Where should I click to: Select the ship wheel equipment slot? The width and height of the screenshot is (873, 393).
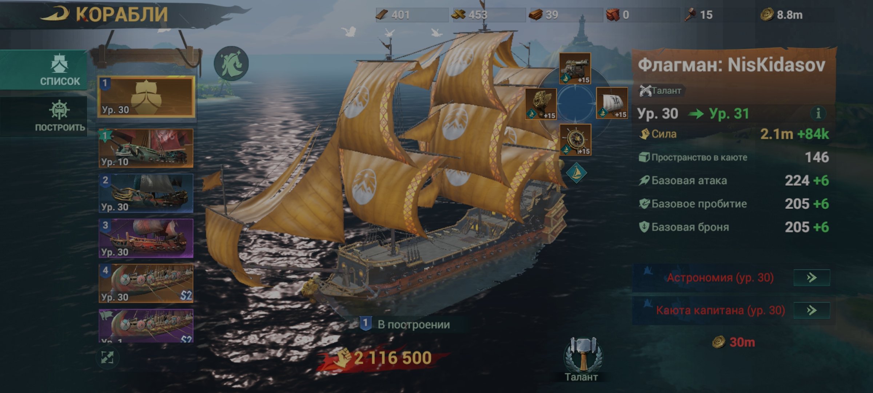pyautogui.click(x=575, y=140)
